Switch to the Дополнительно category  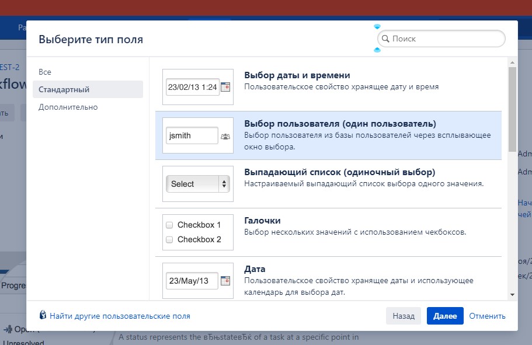68,107
